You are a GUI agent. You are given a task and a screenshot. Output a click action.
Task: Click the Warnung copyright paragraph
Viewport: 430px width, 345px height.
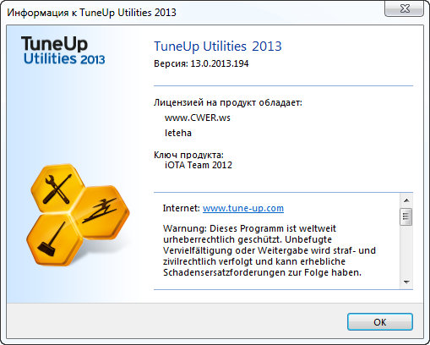pos(269,250)
